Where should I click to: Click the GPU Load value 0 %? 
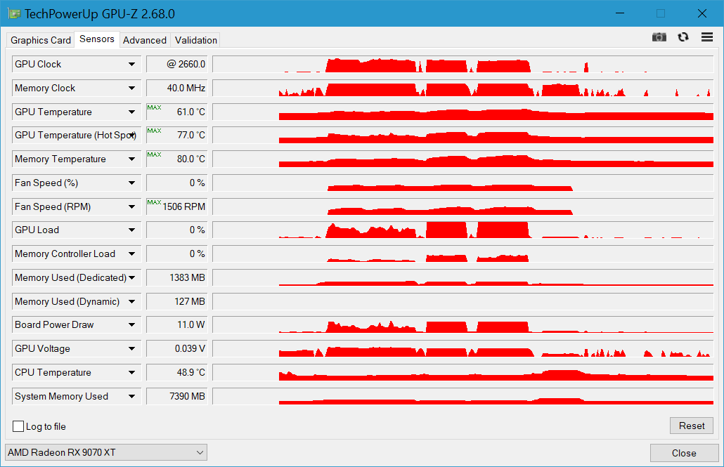coord(177,230)
